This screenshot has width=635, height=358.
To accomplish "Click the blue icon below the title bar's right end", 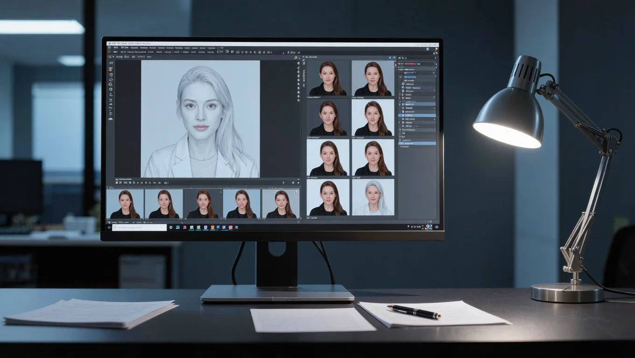I will [x=428, y=49].
